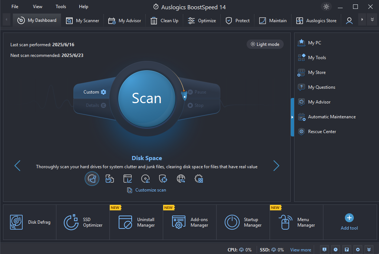Open the Tools menu

(x=61, y=7)
